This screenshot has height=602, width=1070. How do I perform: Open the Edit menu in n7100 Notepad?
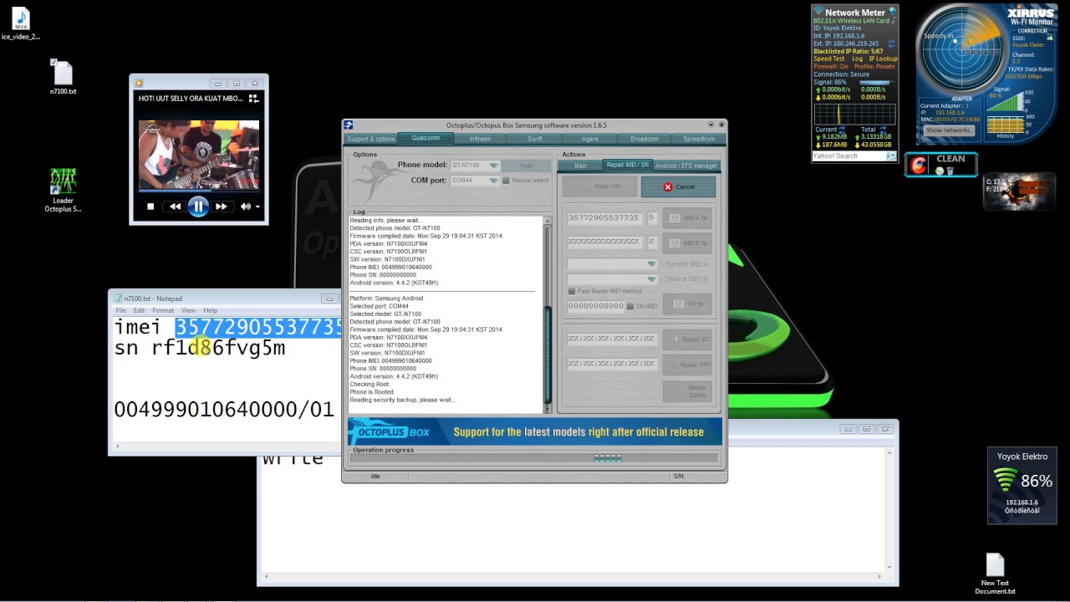pos(139,310)
